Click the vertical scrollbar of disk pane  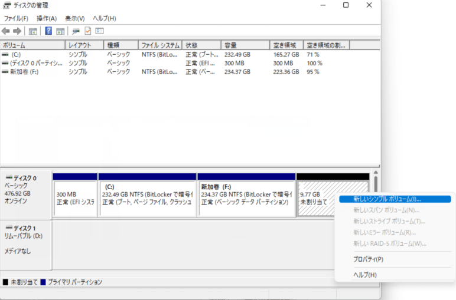[375, 183]
